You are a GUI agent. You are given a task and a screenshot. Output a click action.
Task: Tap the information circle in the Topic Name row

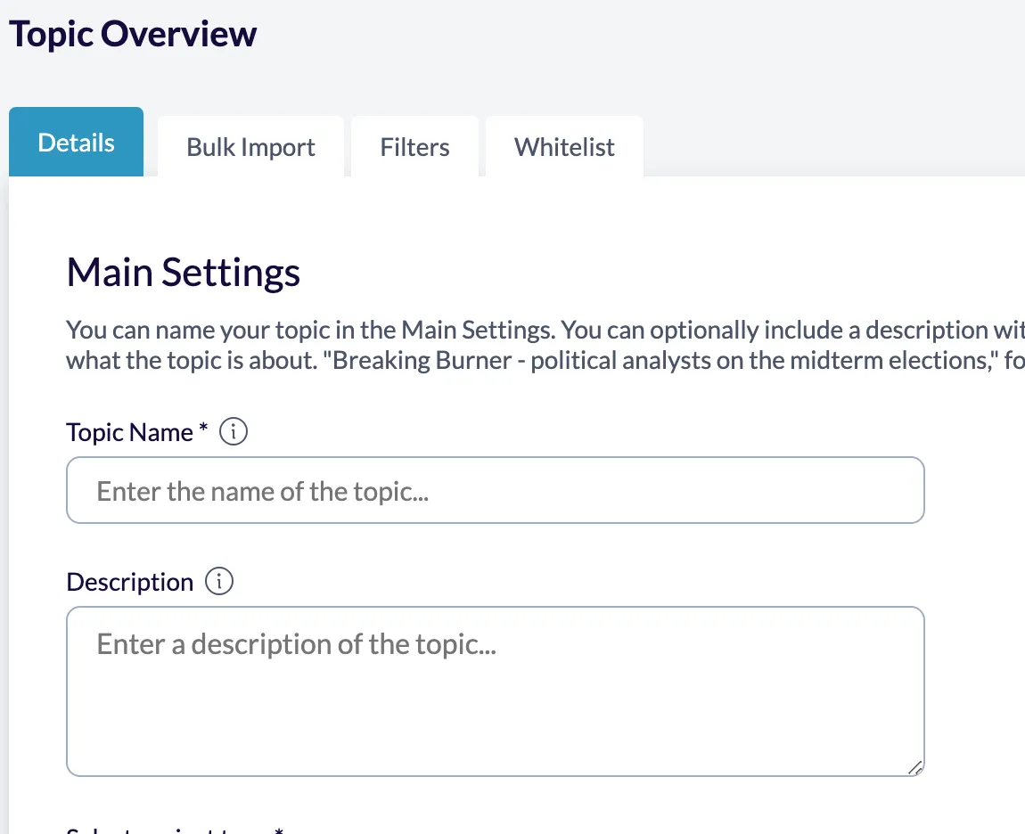(x=234, y=431)
